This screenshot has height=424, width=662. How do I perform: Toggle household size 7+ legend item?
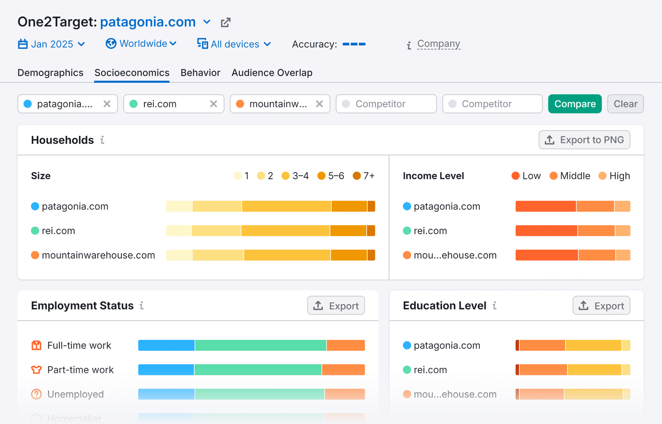(364, 176)
